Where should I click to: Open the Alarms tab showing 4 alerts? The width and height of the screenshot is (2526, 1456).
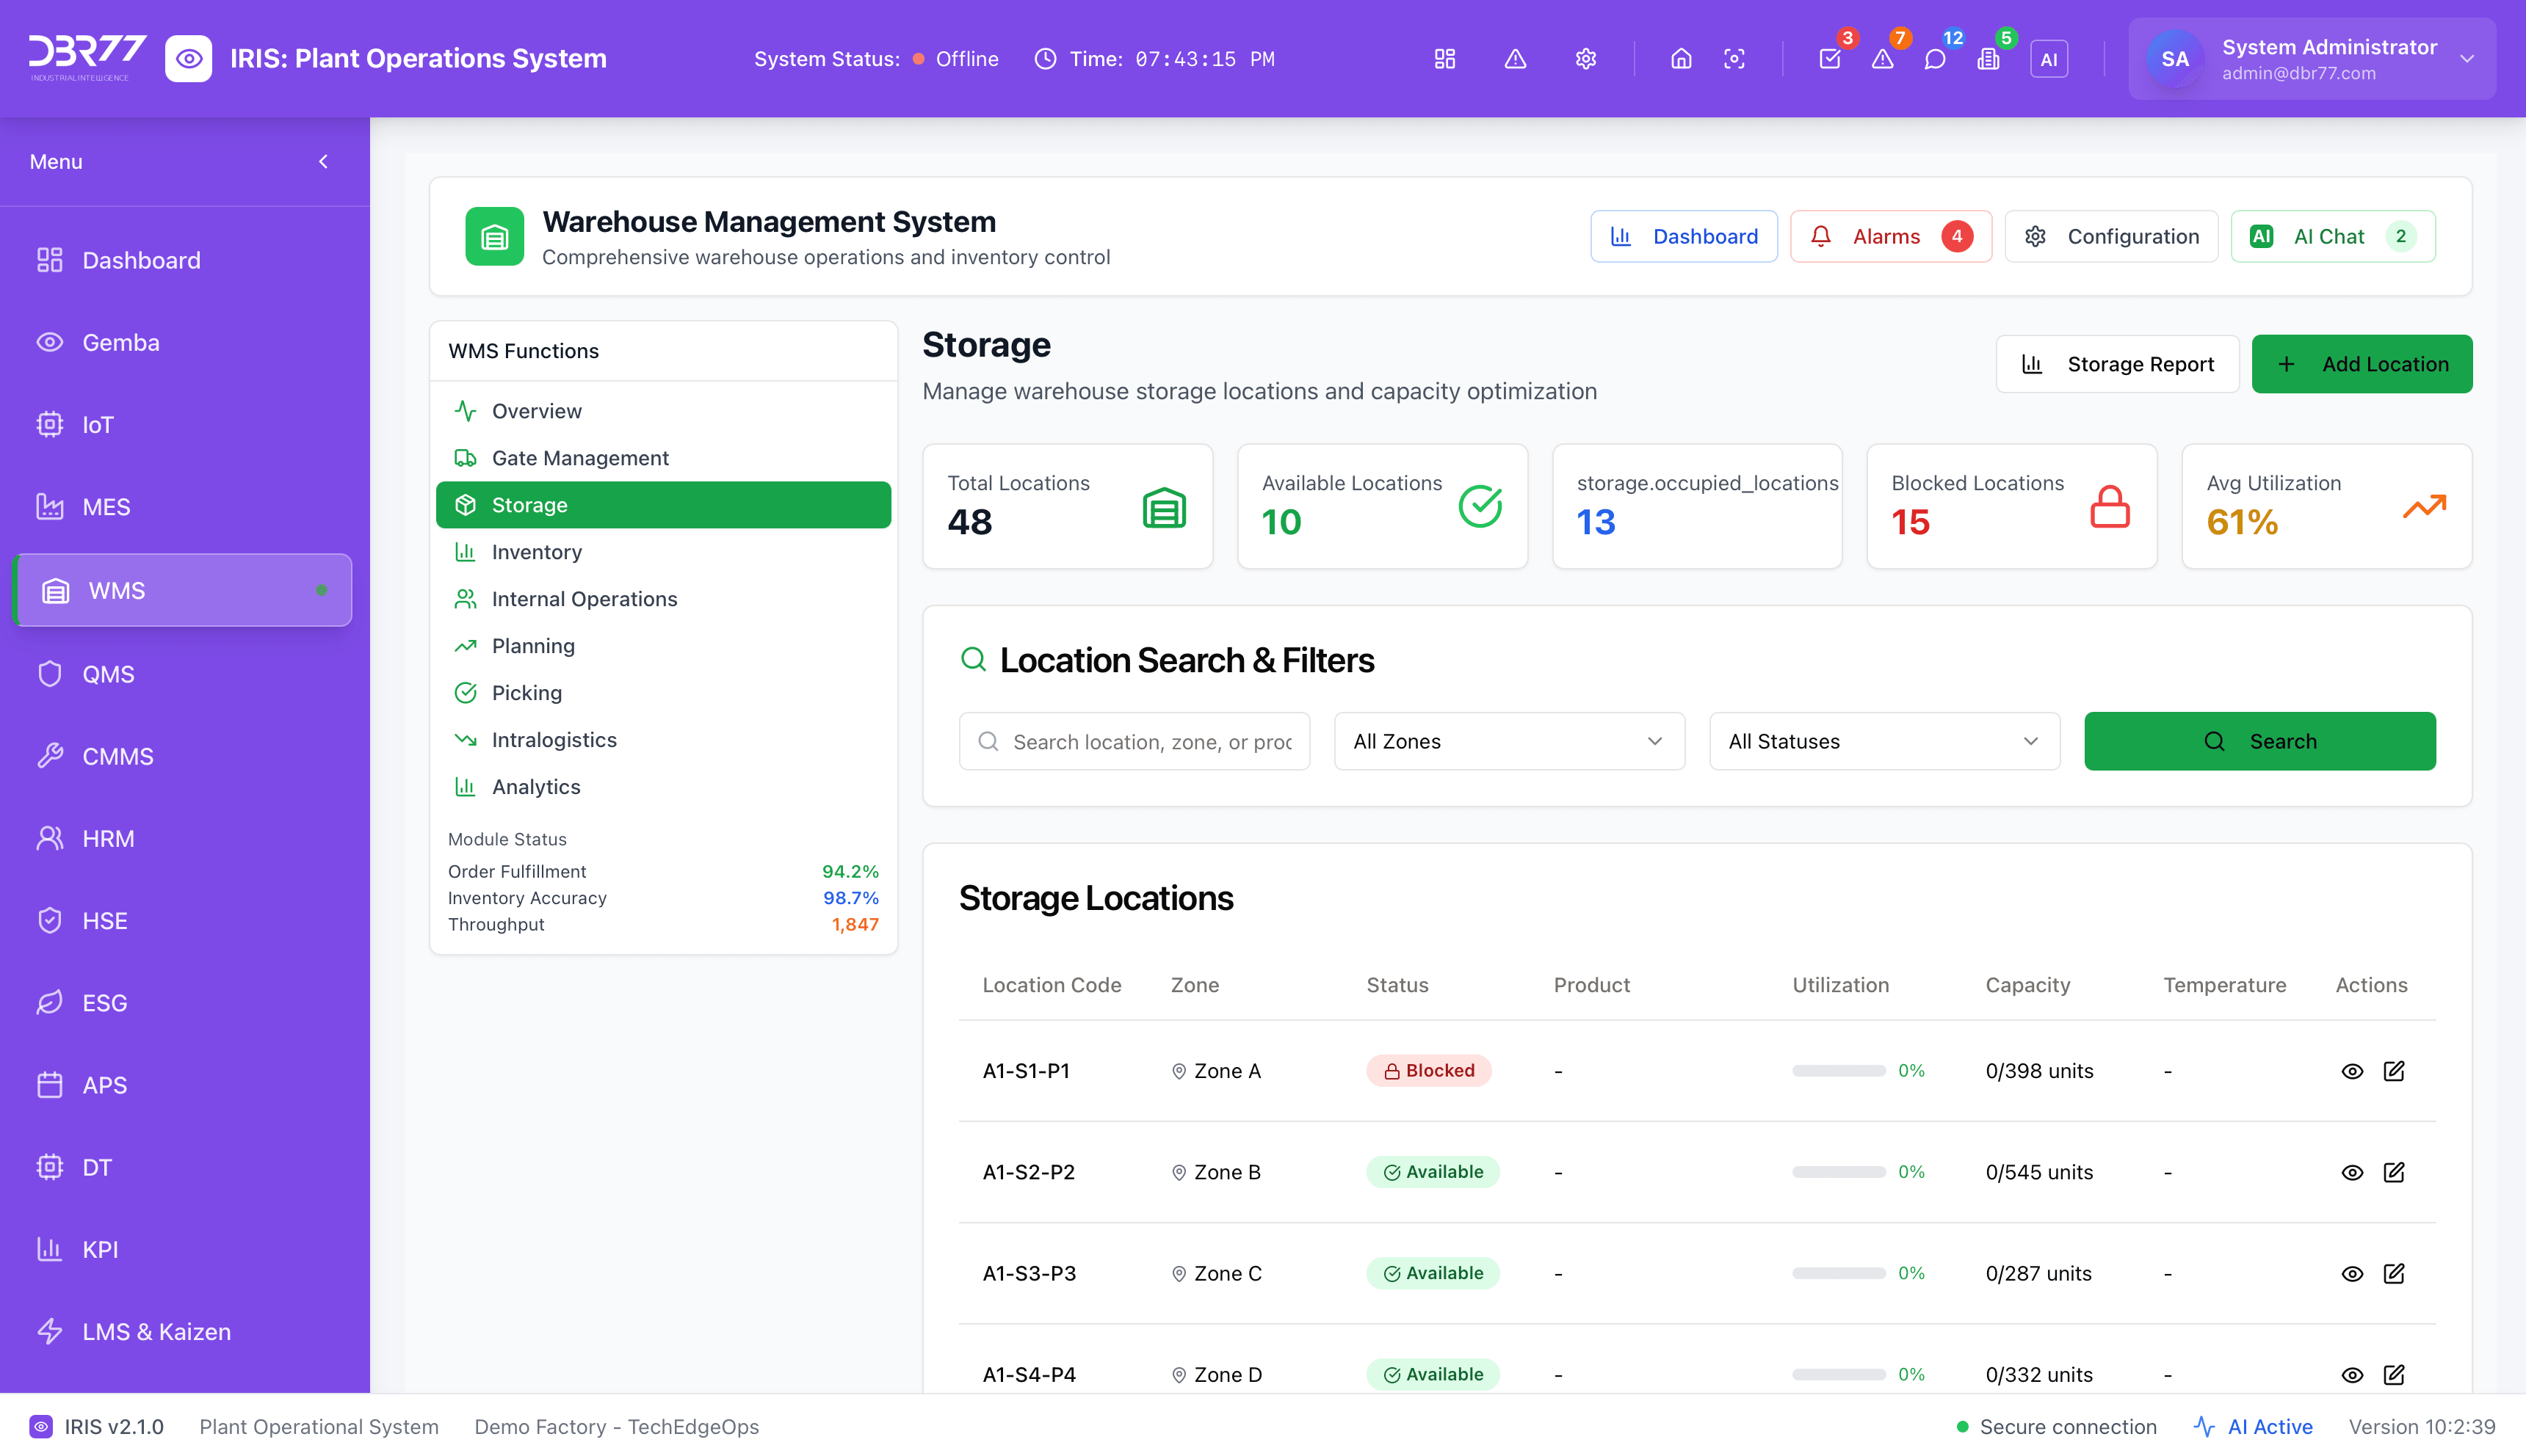coord(1890,236)
